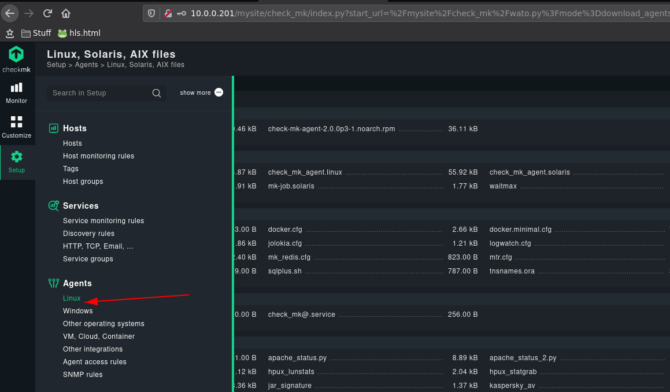Open the bookmarks star icon in toolbar

pos(10,34)
